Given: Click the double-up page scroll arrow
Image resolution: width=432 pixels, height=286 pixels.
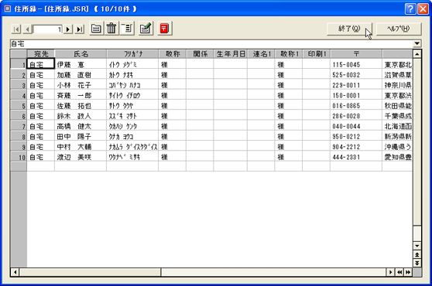Looking at the screenshot, I should point(417,254).
